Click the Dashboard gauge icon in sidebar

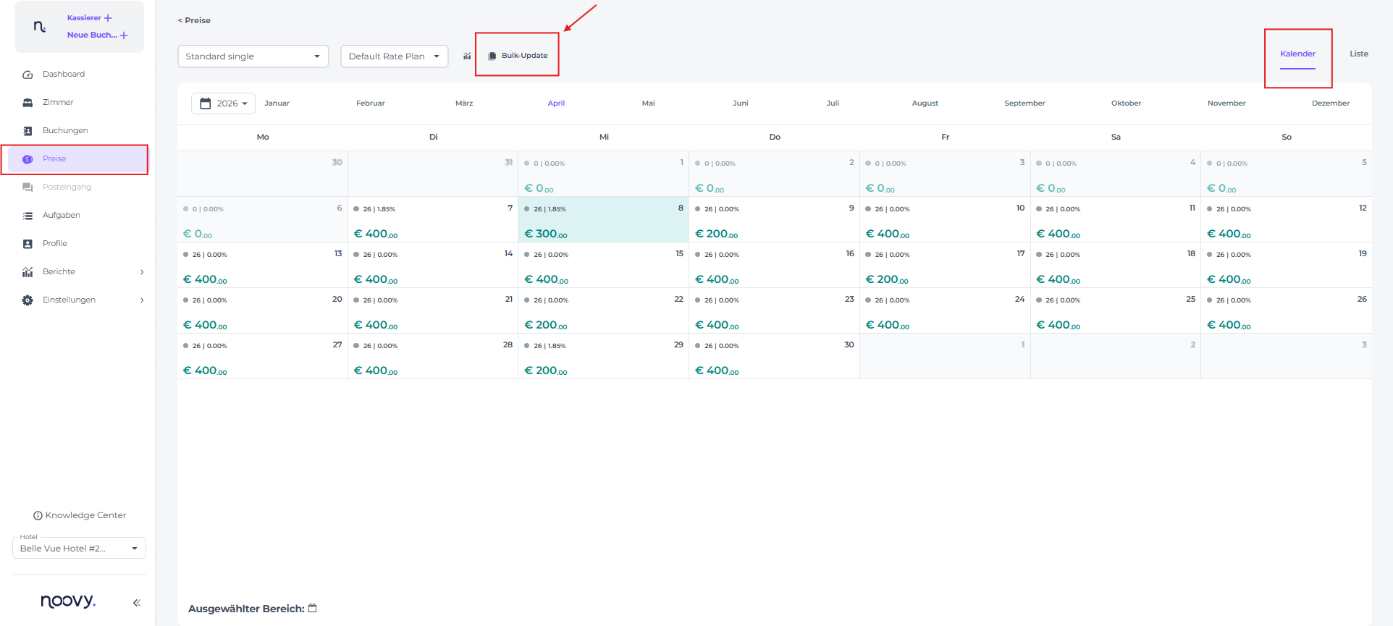[28, 75]
